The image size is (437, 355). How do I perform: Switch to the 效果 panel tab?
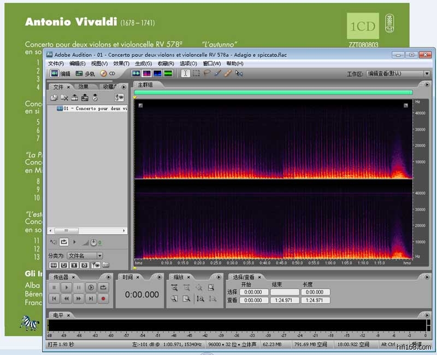tap(84, 86)
